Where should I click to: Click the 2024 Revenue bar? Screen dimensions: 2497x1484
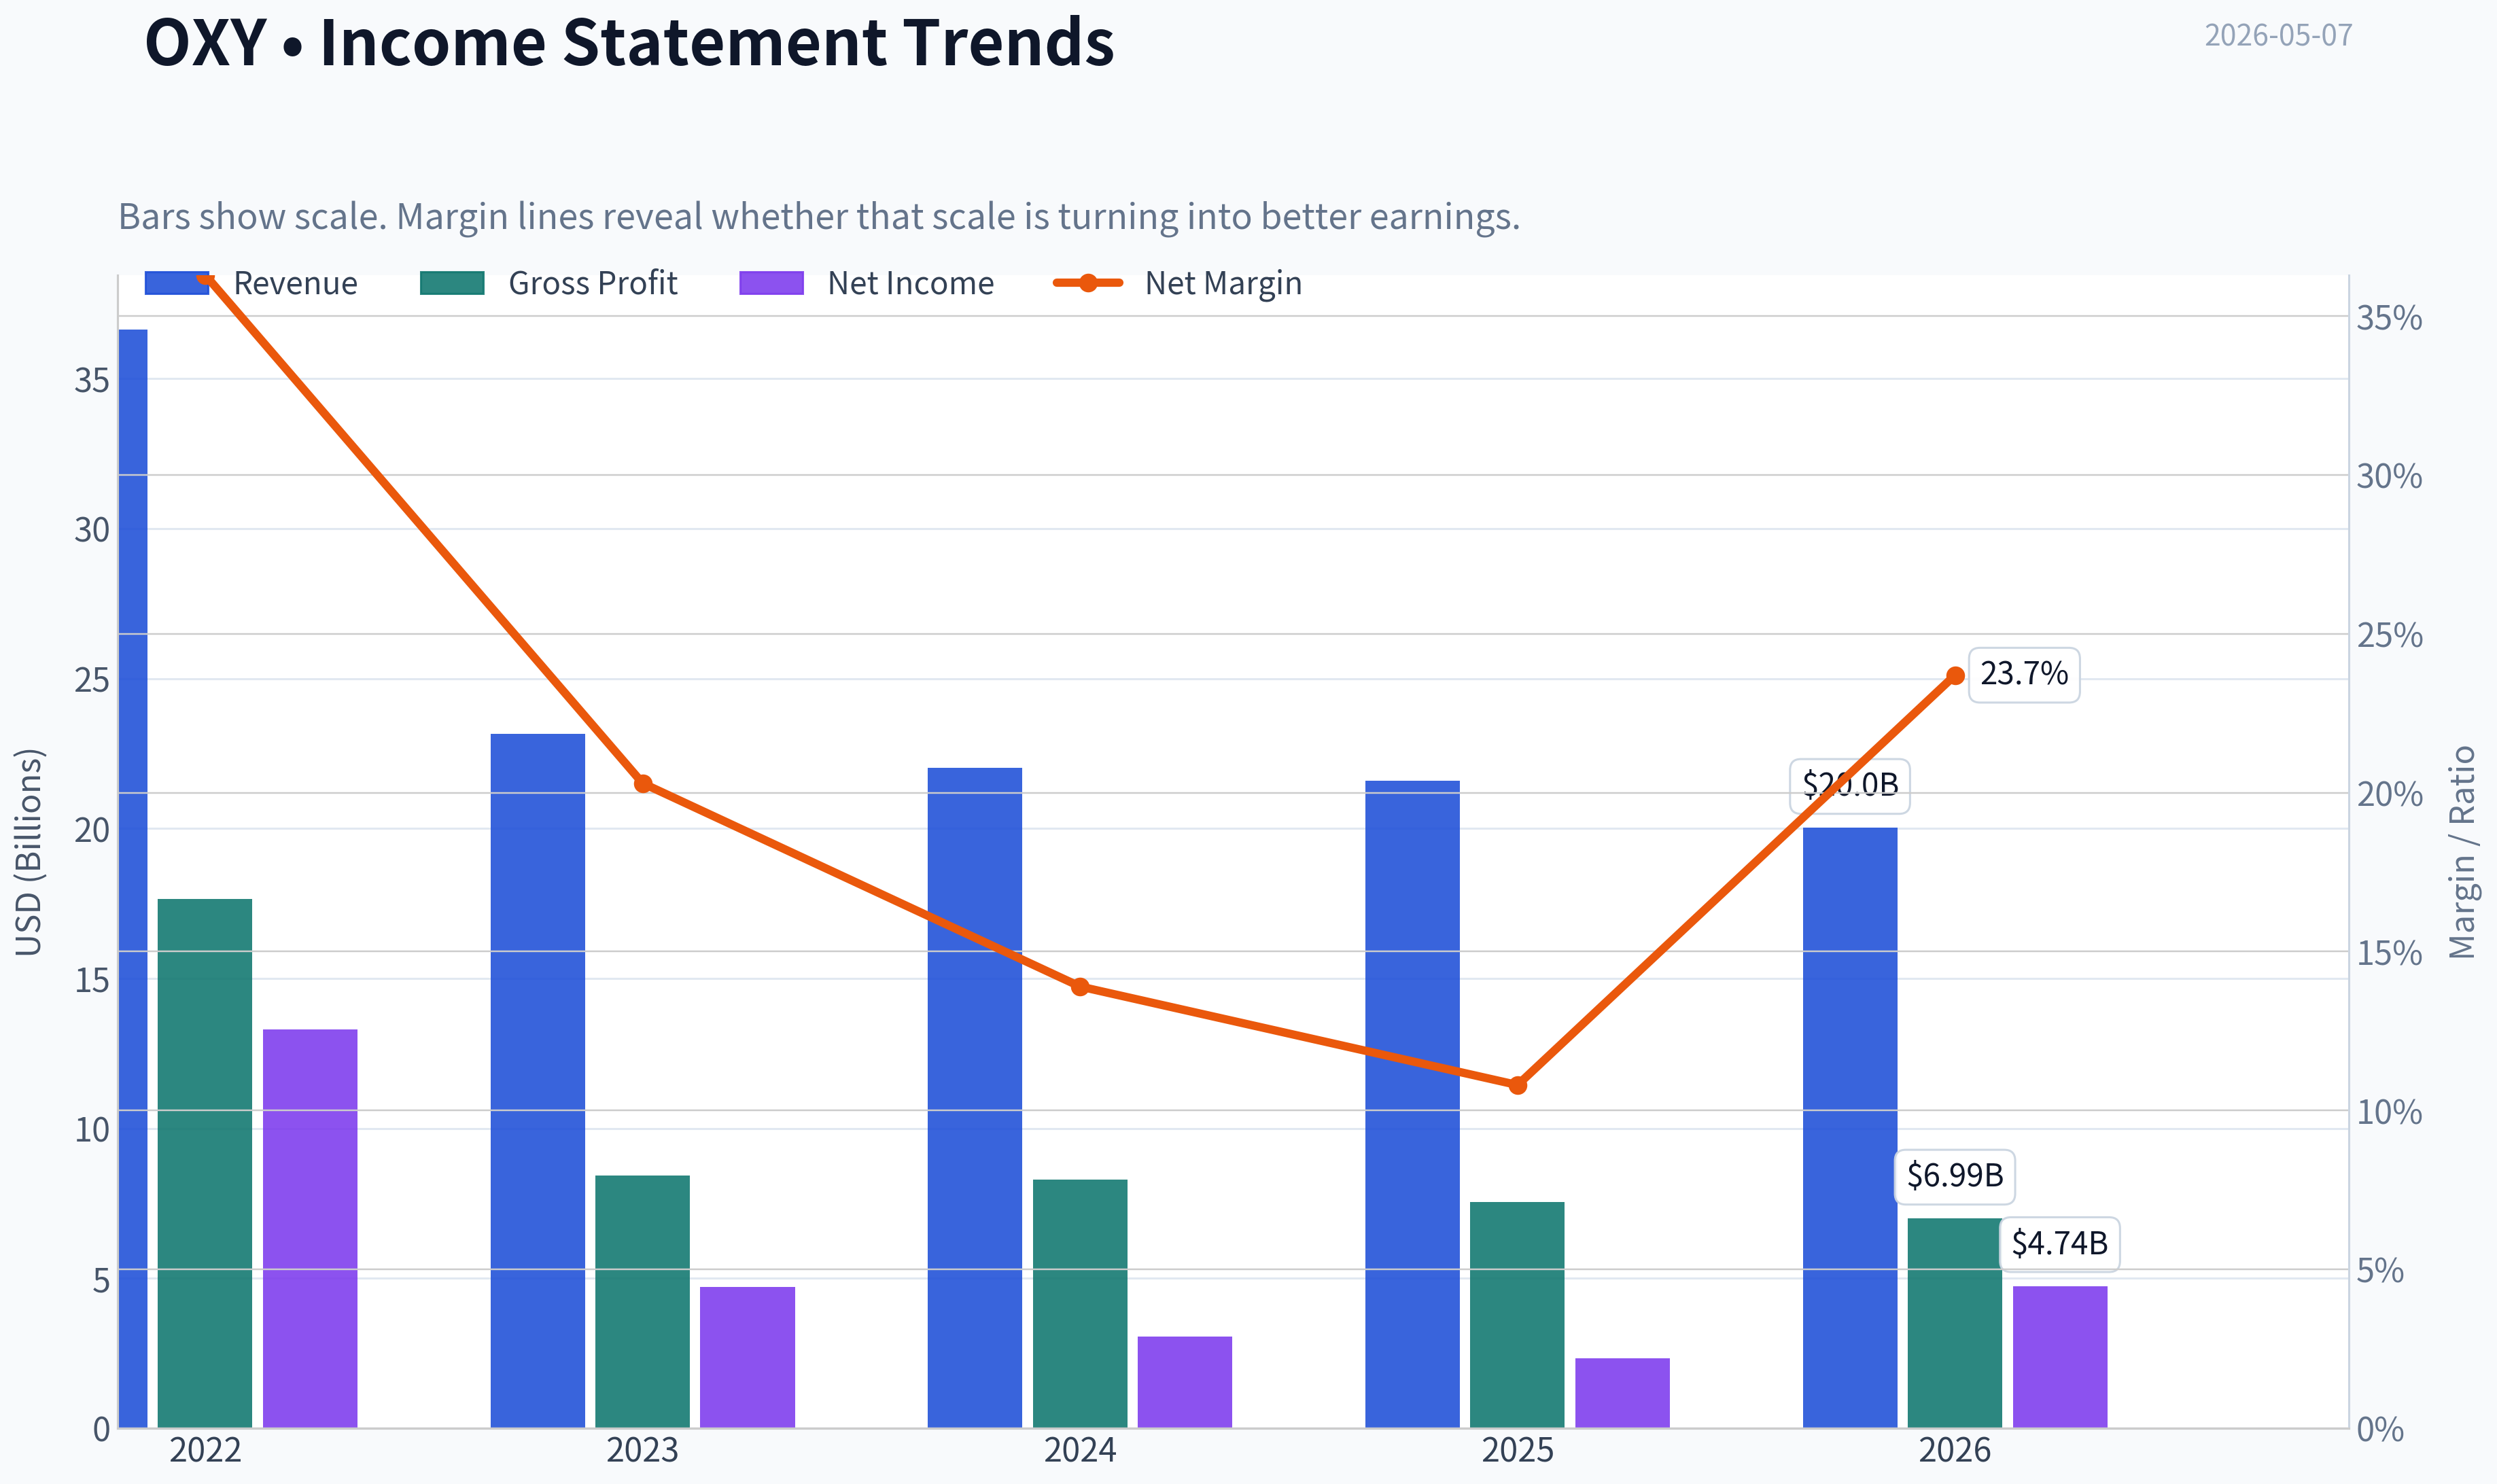(x=975, y=1097)
